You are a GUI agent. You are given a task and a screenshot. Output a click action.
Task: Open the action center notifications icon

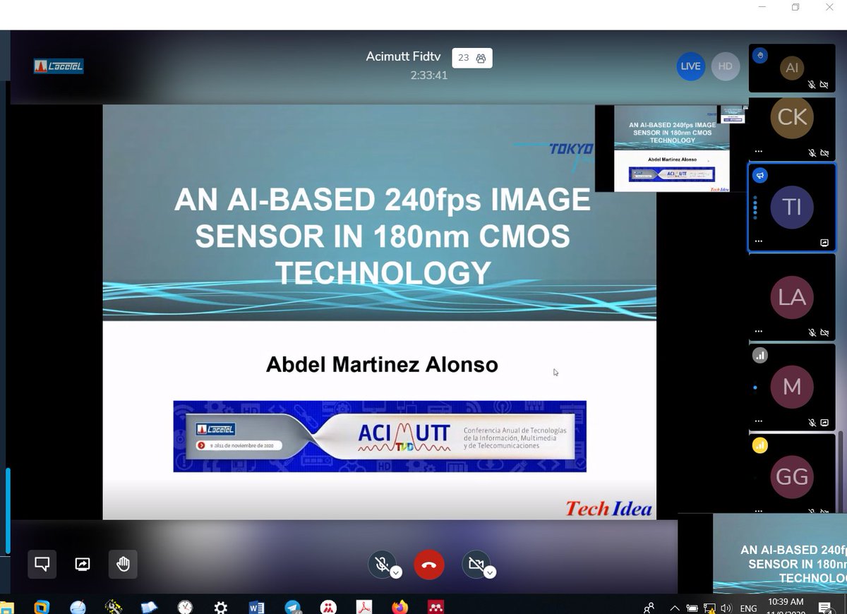pyautogui.click(x=824, y=607)
